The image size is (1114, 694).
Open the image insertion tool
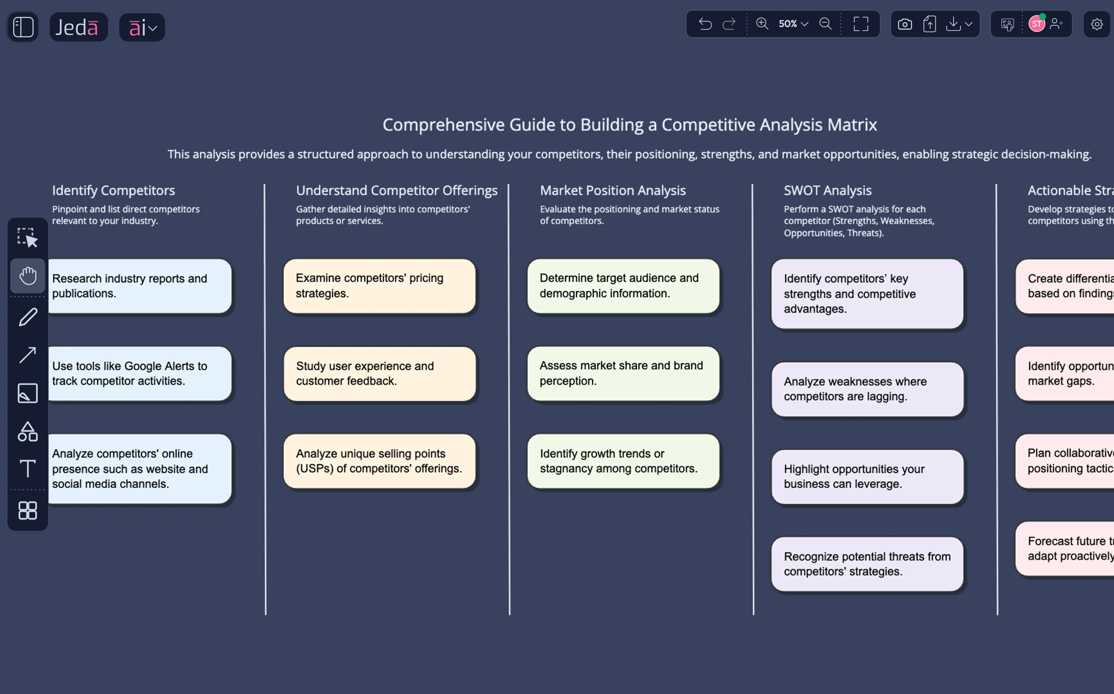[x=27, y=393]
